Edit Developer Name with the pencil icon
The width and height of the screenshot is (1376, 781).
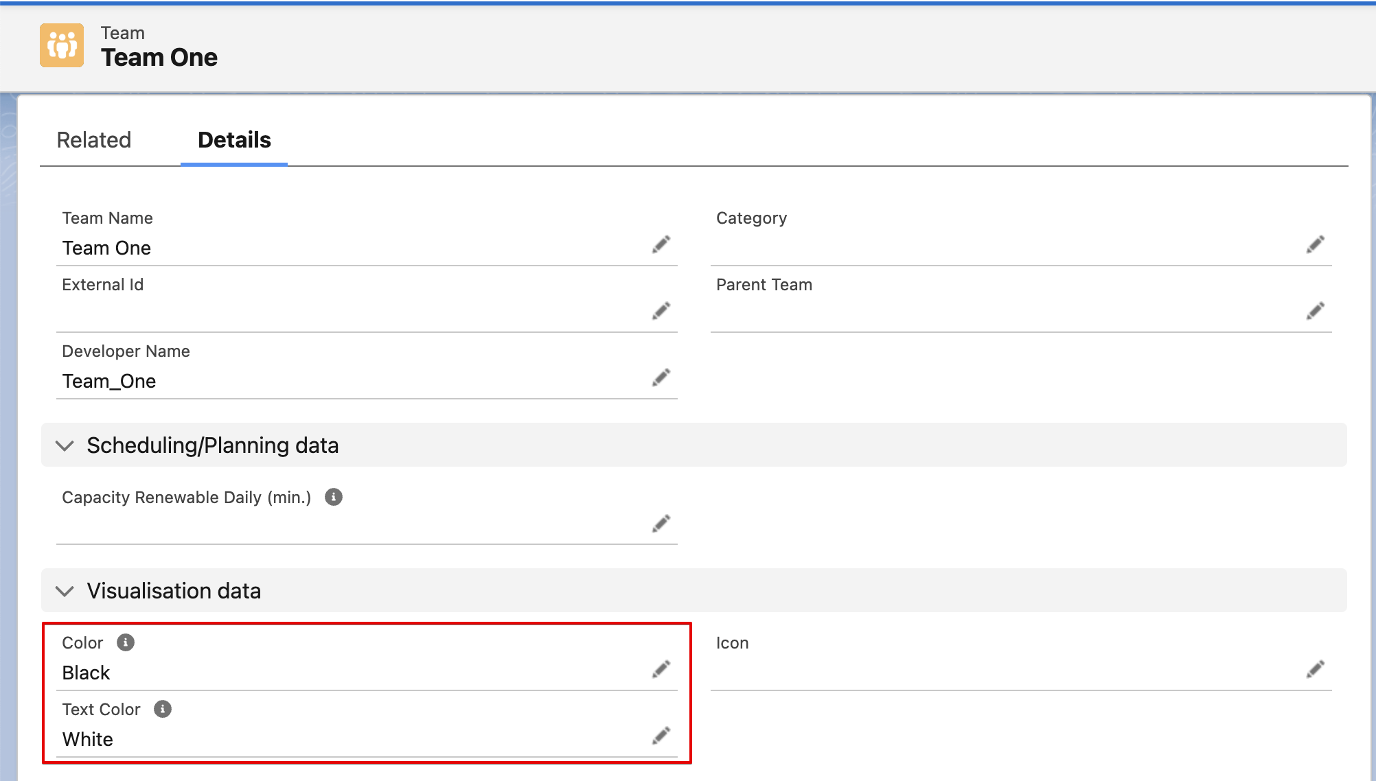click(661, 378)
